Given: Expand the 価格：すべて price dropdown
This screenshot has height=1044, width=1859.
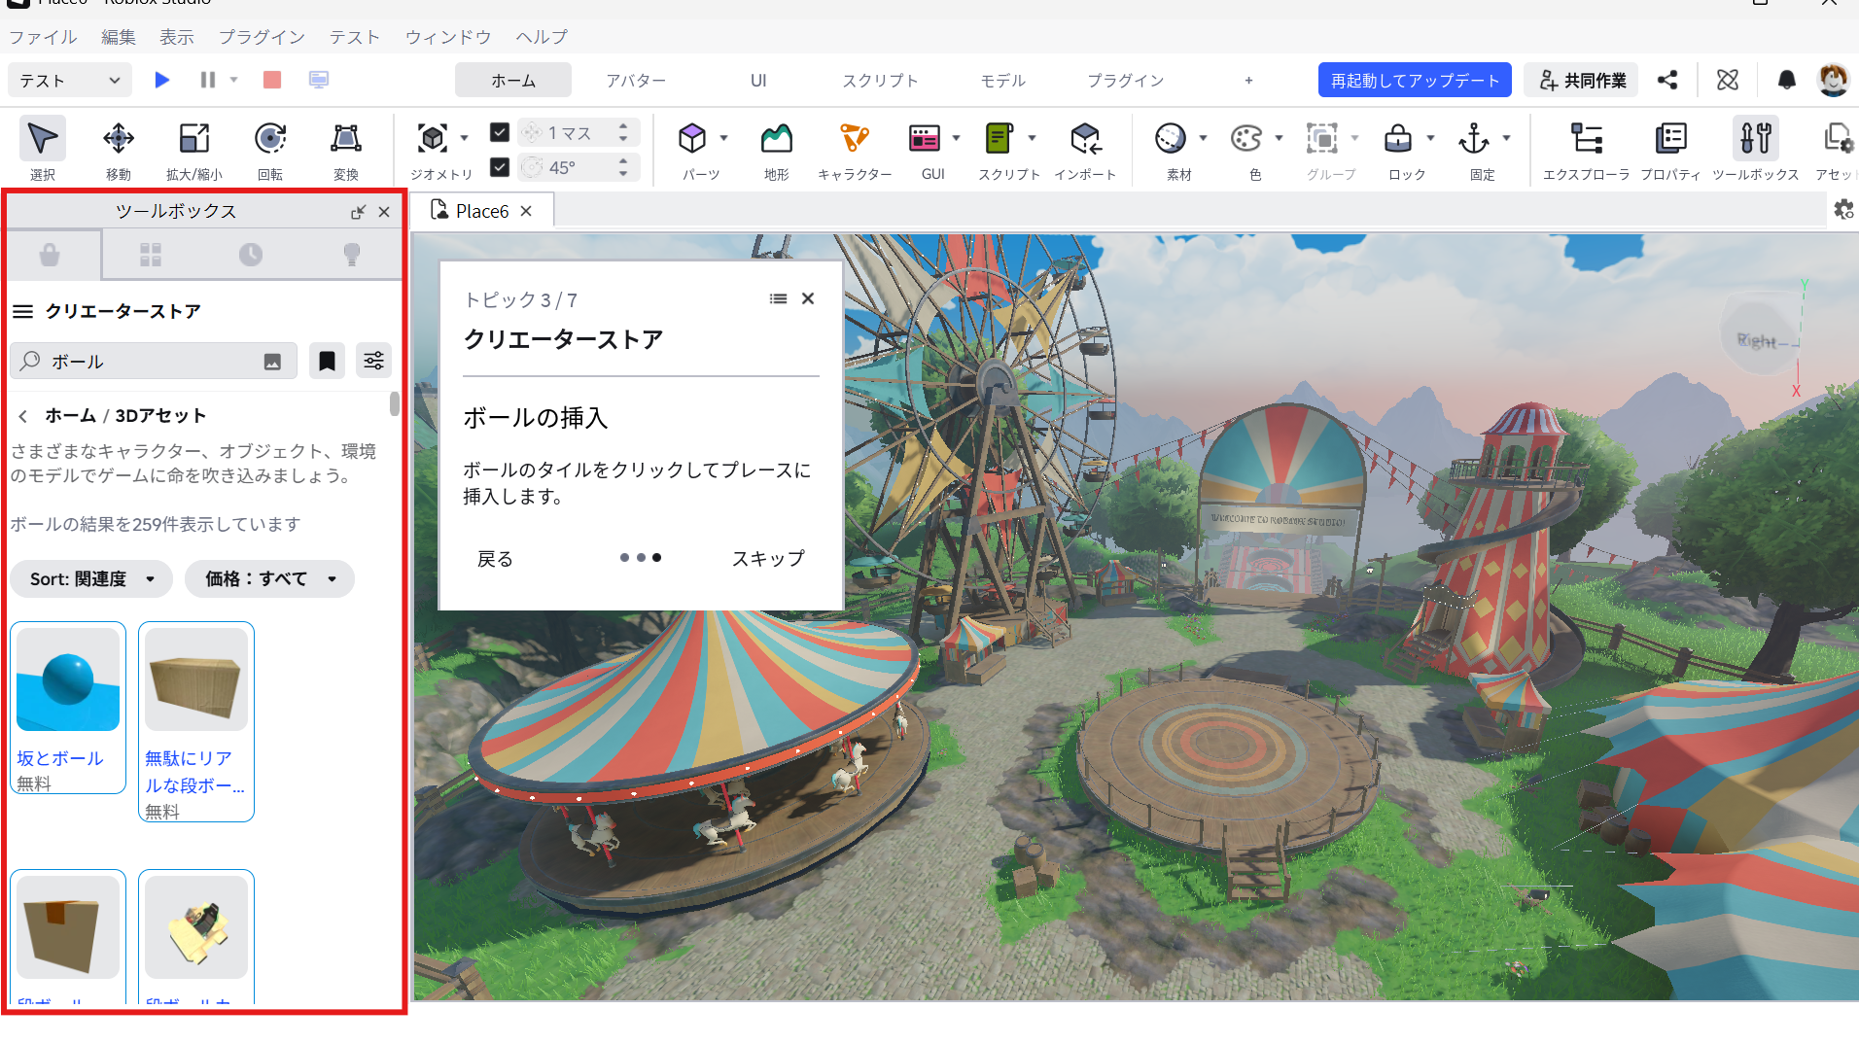Looking at the screenshot, I should click(x=269, y=578).
